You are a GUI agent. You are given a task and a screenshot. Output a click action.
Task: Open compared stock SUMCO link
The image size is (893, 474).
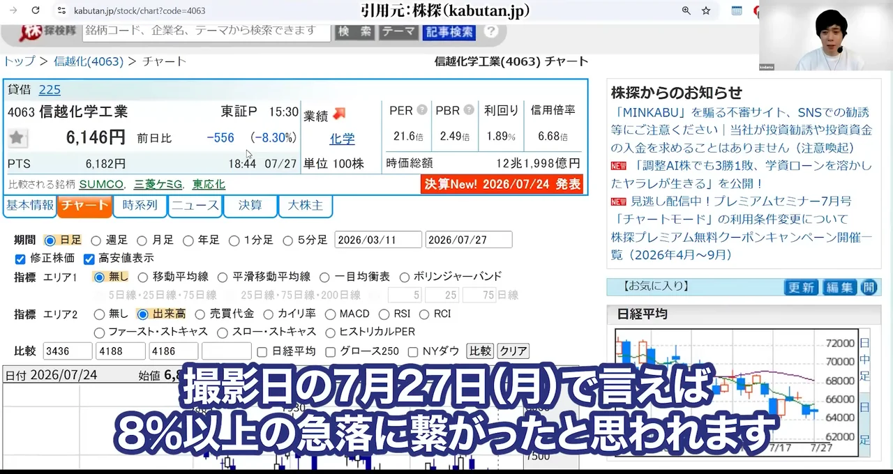coord(102,184)
